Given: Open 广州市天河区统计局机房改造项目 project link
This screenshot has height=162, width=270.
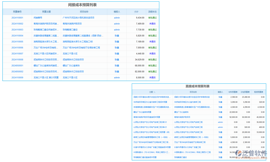Looking at the screenshot, I should (79, 18).
